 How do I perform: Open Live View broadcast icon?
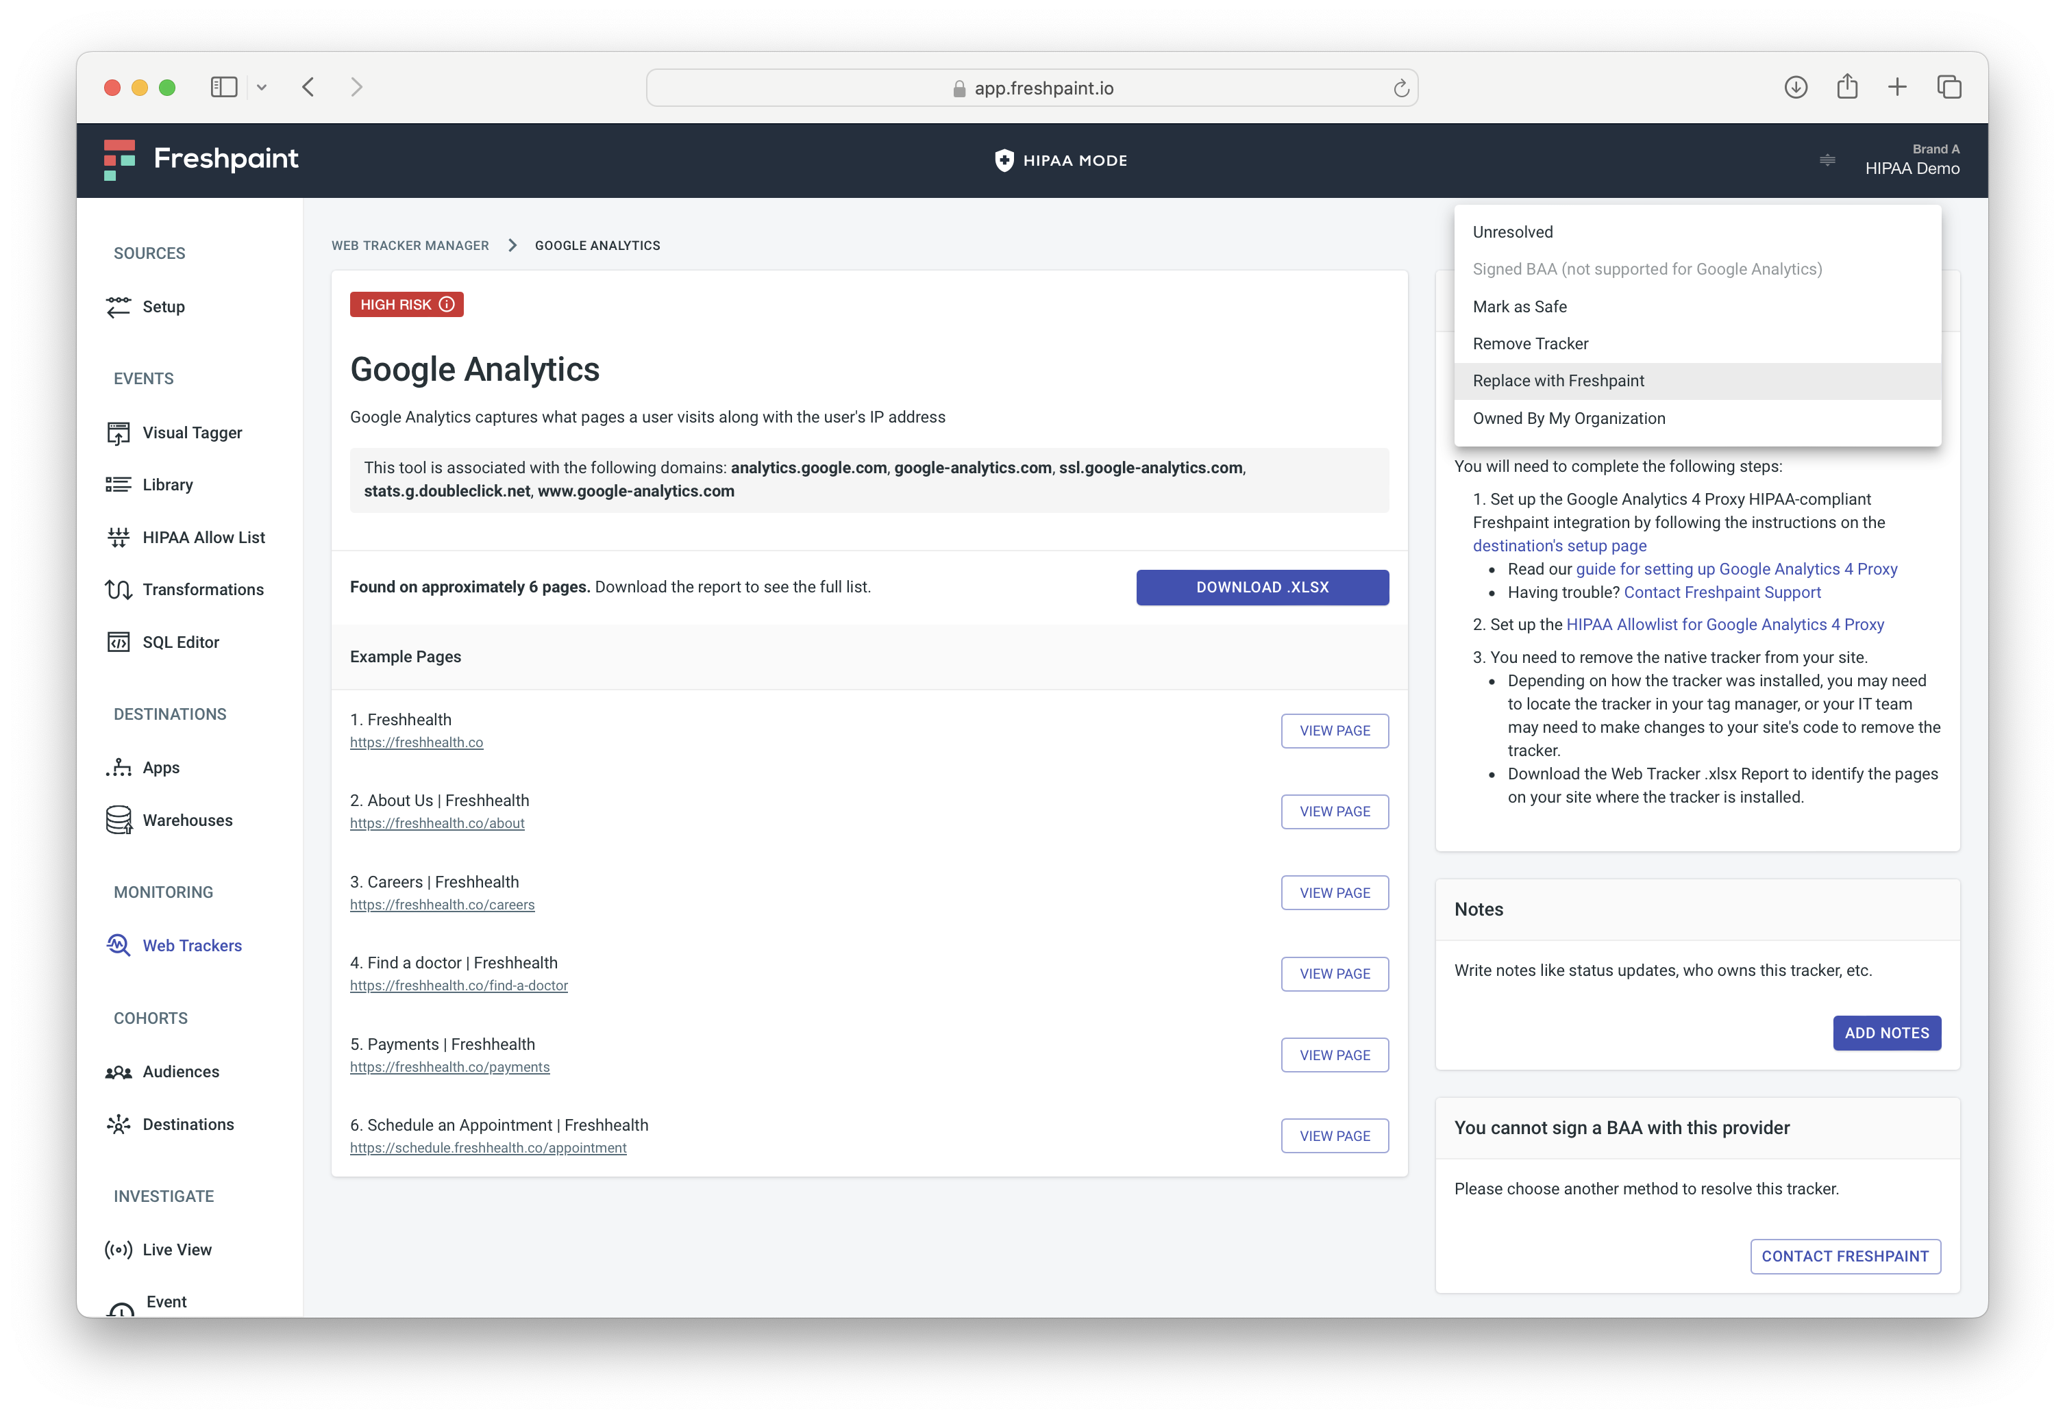pos(119,1249)
